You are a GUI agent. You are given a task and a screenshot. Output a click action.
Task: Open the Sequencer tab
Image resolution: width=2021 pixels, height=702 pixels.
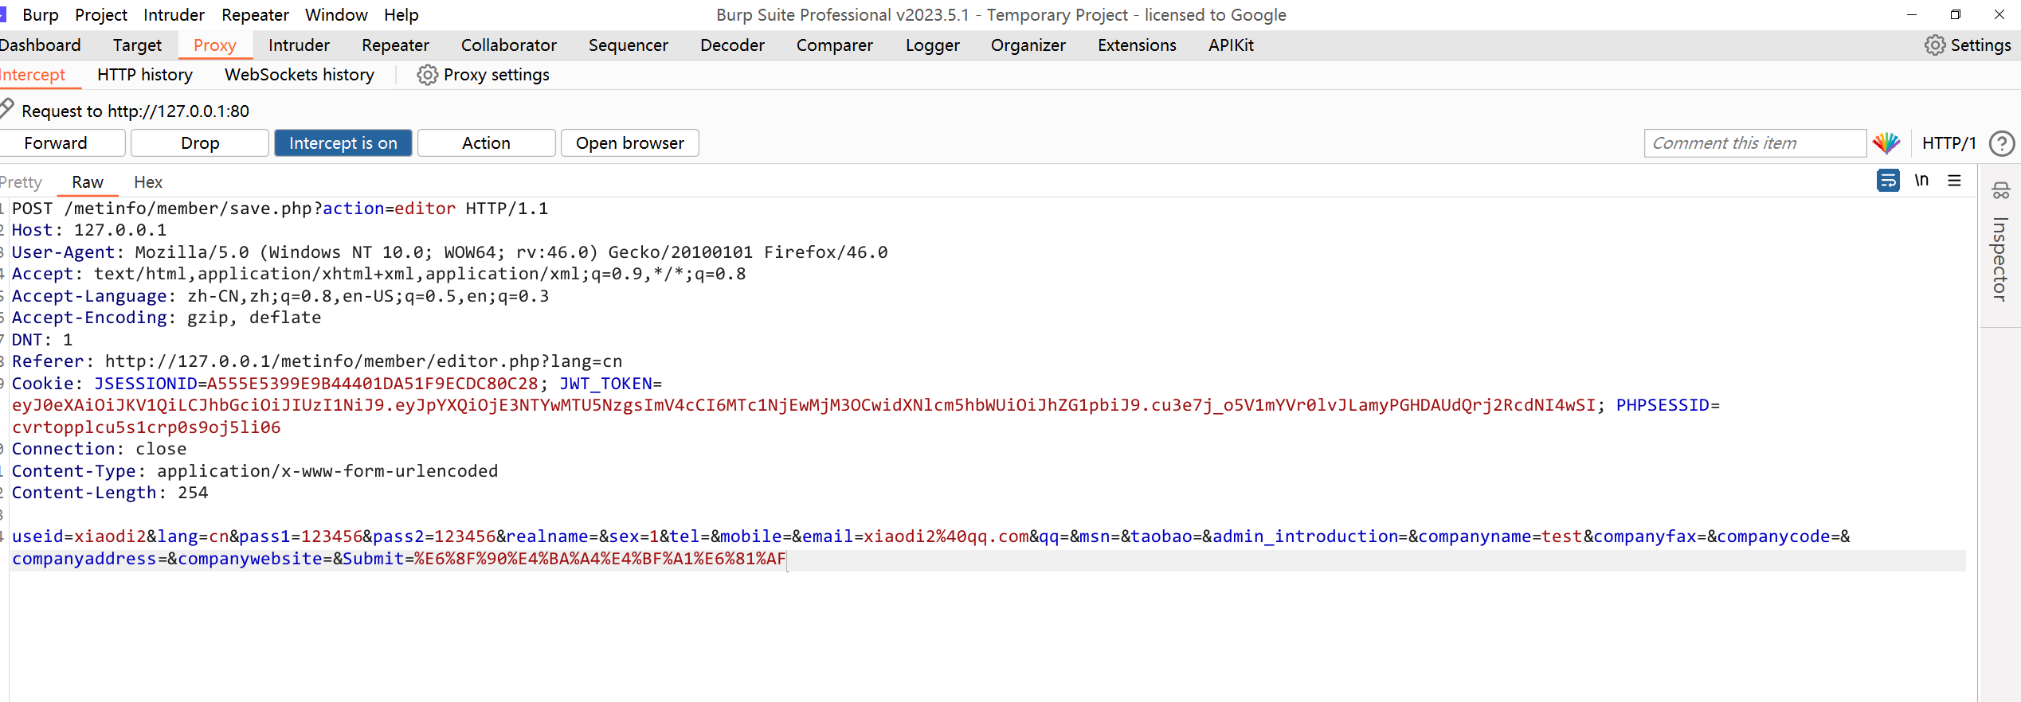pyautogui.click(x=629, y=45)
